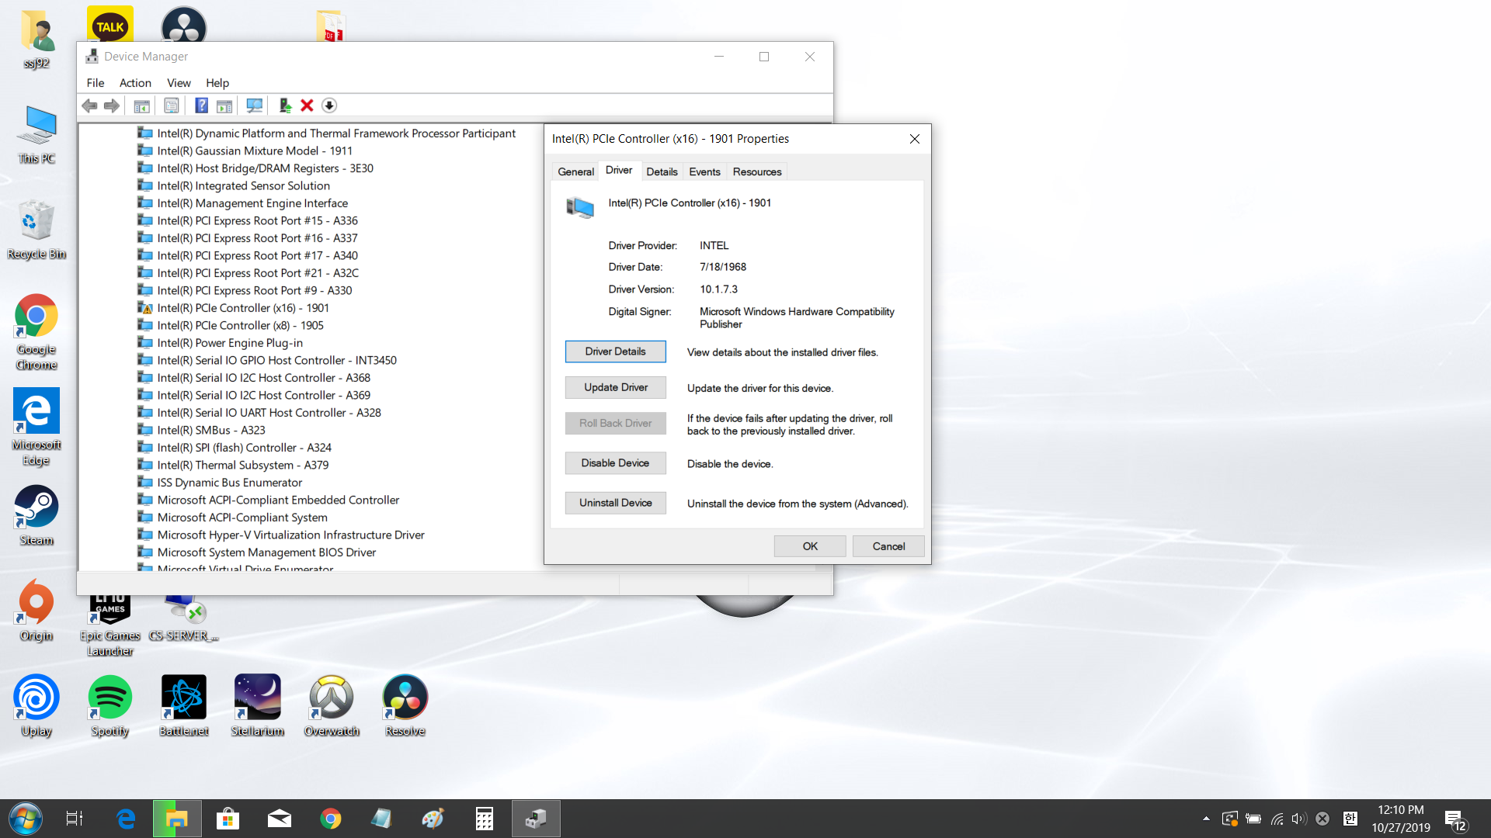Cancel the PCIe Controller properties dialog
Image resolution: width=1491 pixels, height=838 pixels.
pos(888,546)
